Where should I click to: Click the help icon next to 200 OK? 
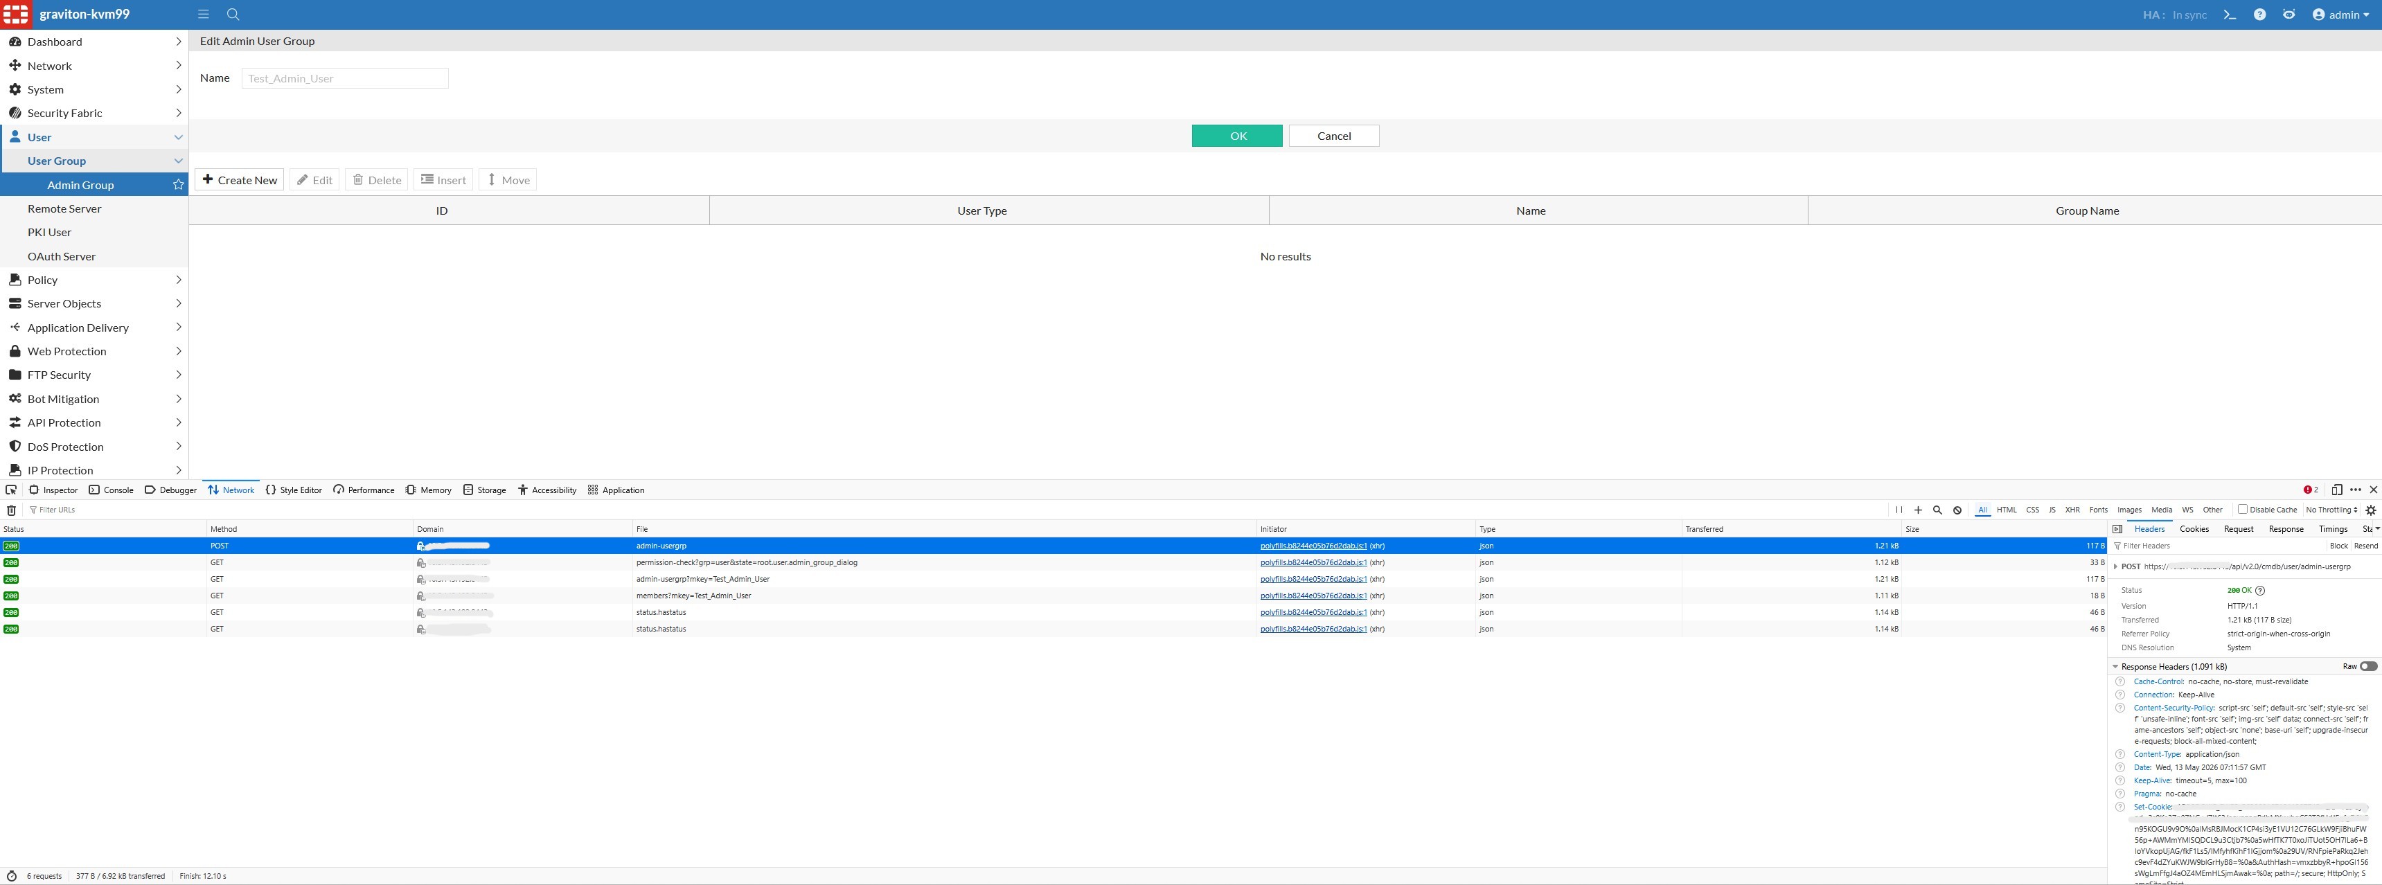[2260, 590]
